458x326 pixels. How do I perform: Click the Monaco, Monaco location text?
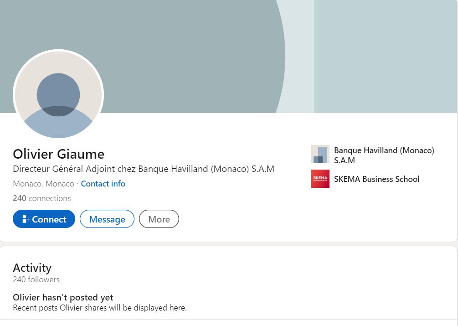click(x=43, y=184)
